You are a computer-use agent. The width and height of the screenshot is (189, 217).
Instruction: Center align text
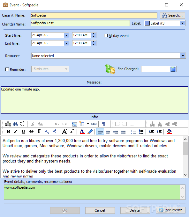(x=108, y=132)
